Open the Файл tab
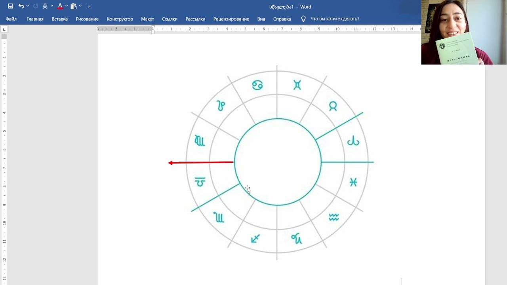The height and width of the screenshot is (285, 507). coord(11,19)
